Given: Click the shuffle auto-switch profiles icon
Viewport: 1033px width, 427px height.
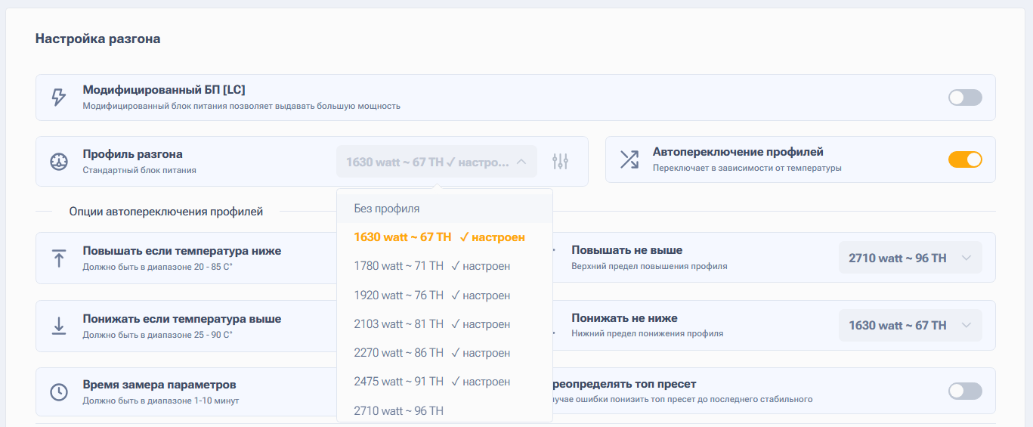Looking at the screenshot, I should [629, 159].
